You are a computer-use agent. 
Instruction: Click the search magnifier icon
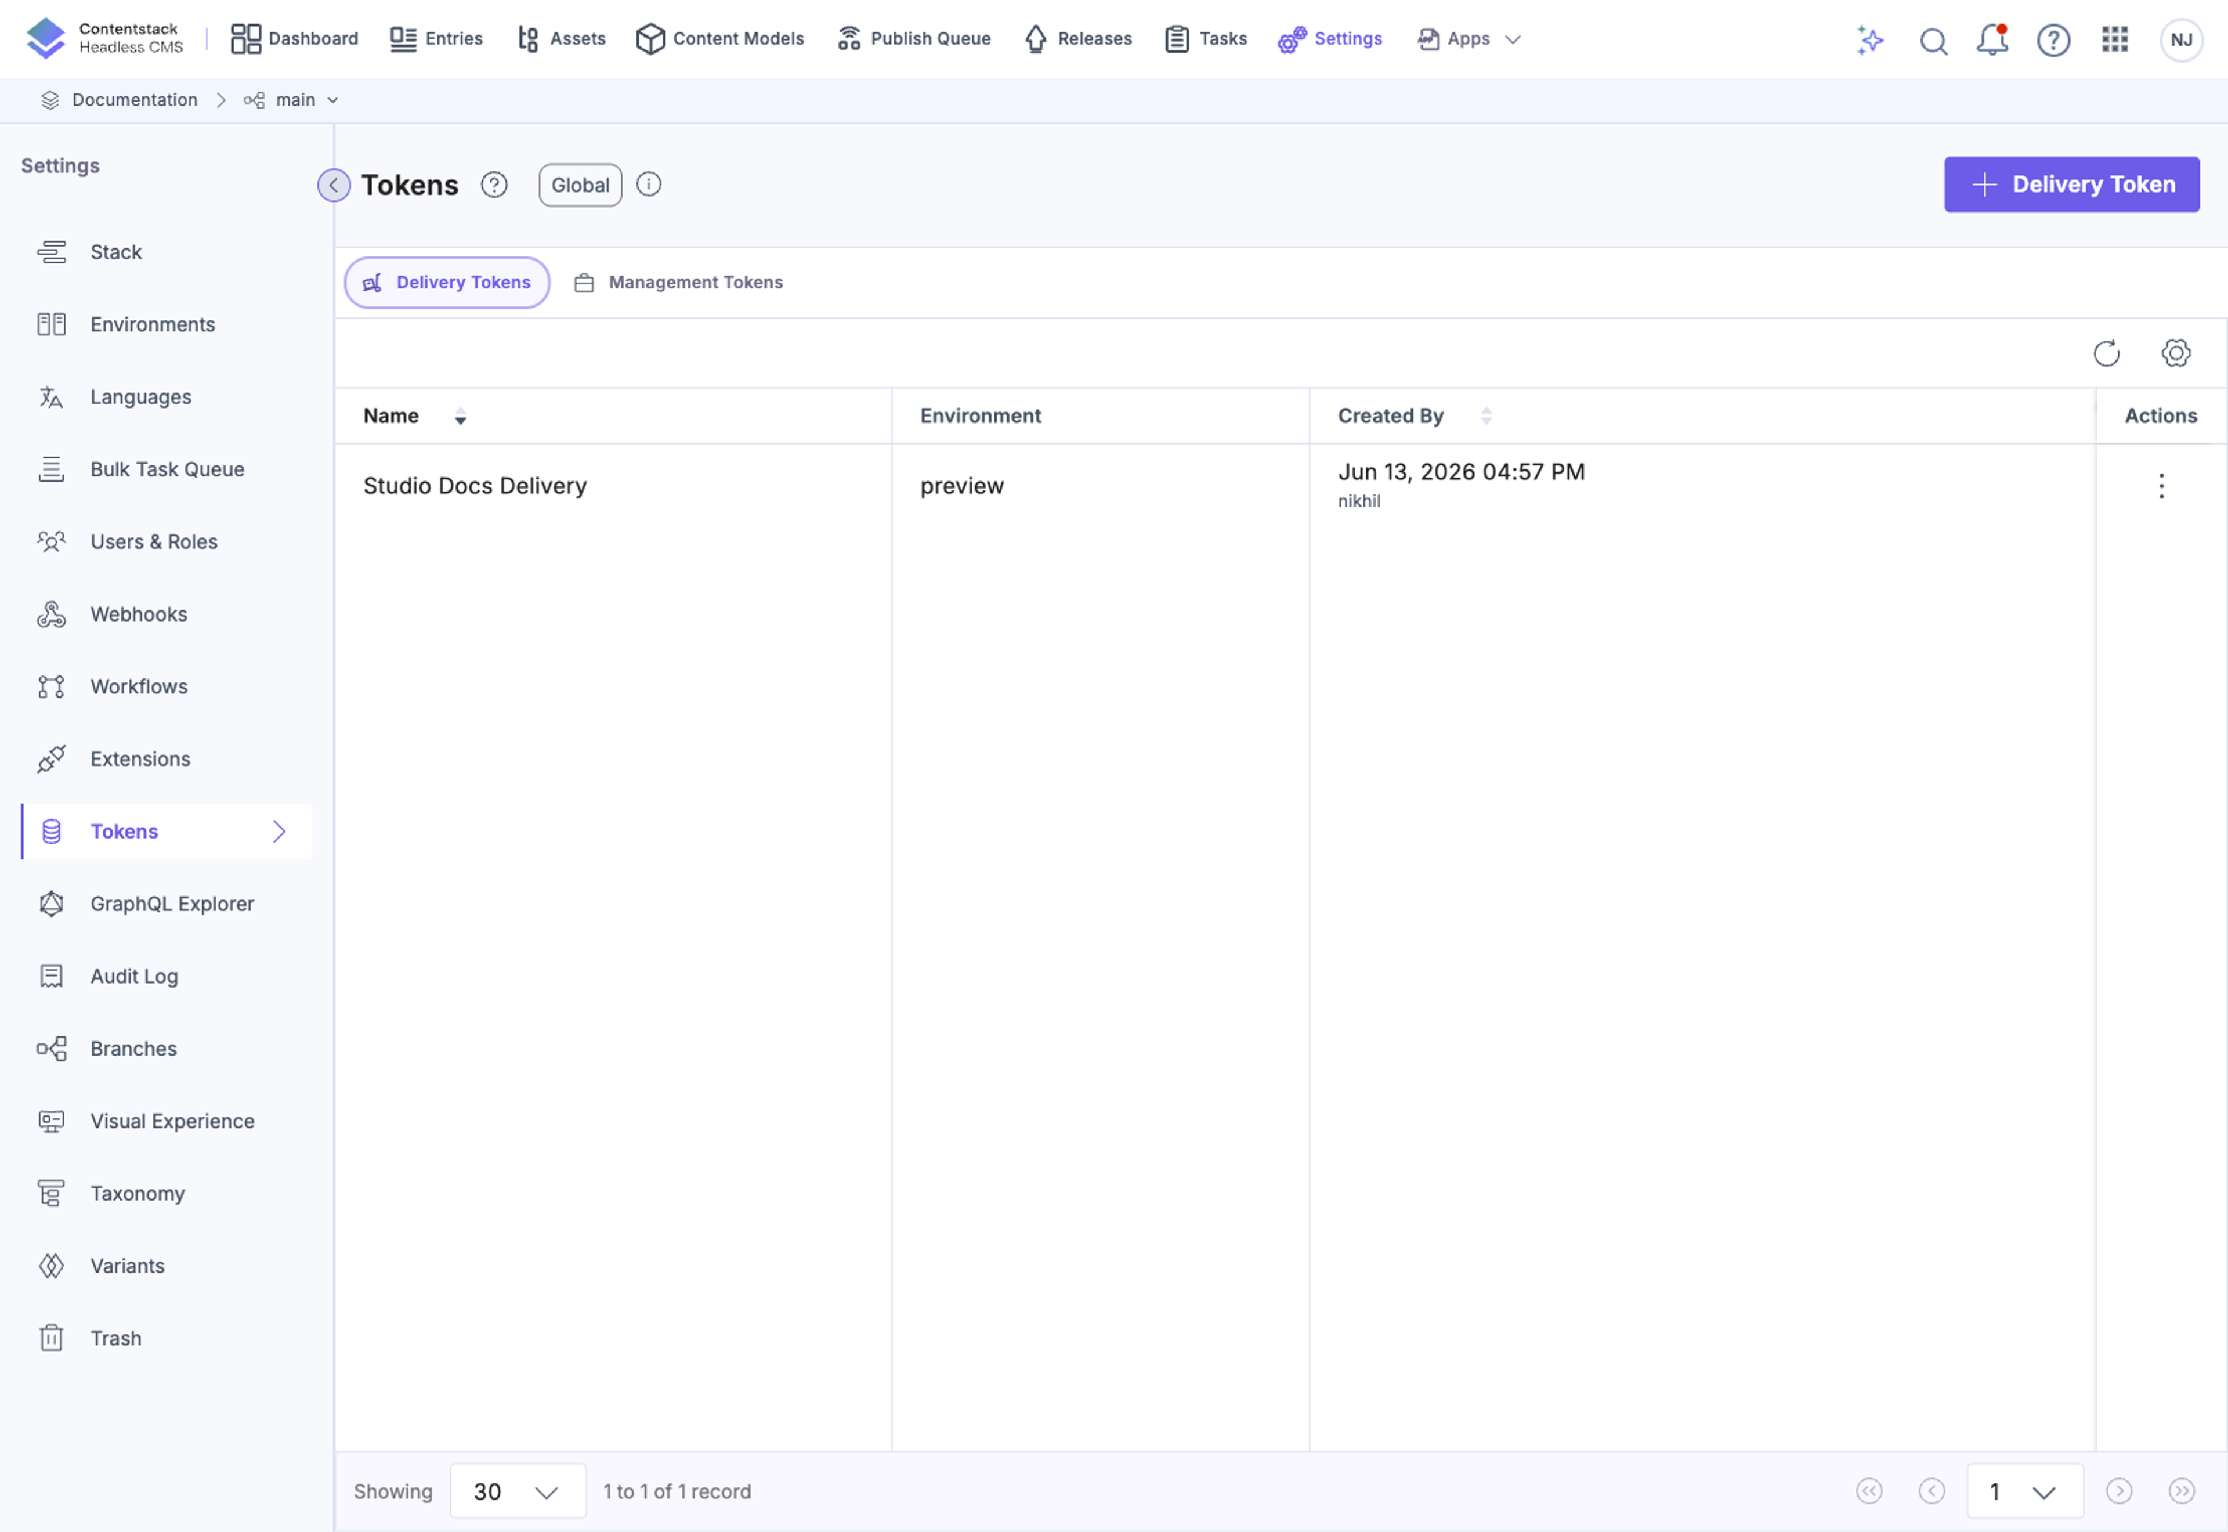[1933, 40]
